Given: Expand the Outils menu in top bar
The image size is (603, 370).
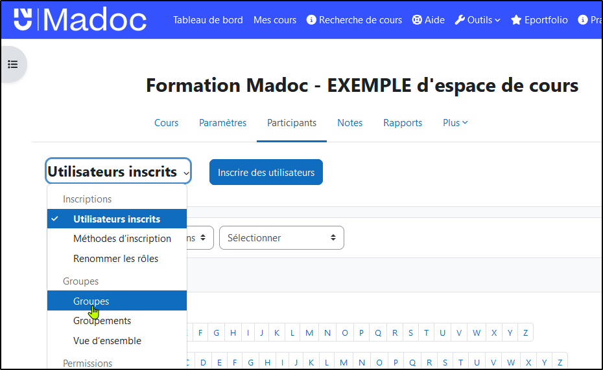Looking at the screenshot, I should coord(478,20).
